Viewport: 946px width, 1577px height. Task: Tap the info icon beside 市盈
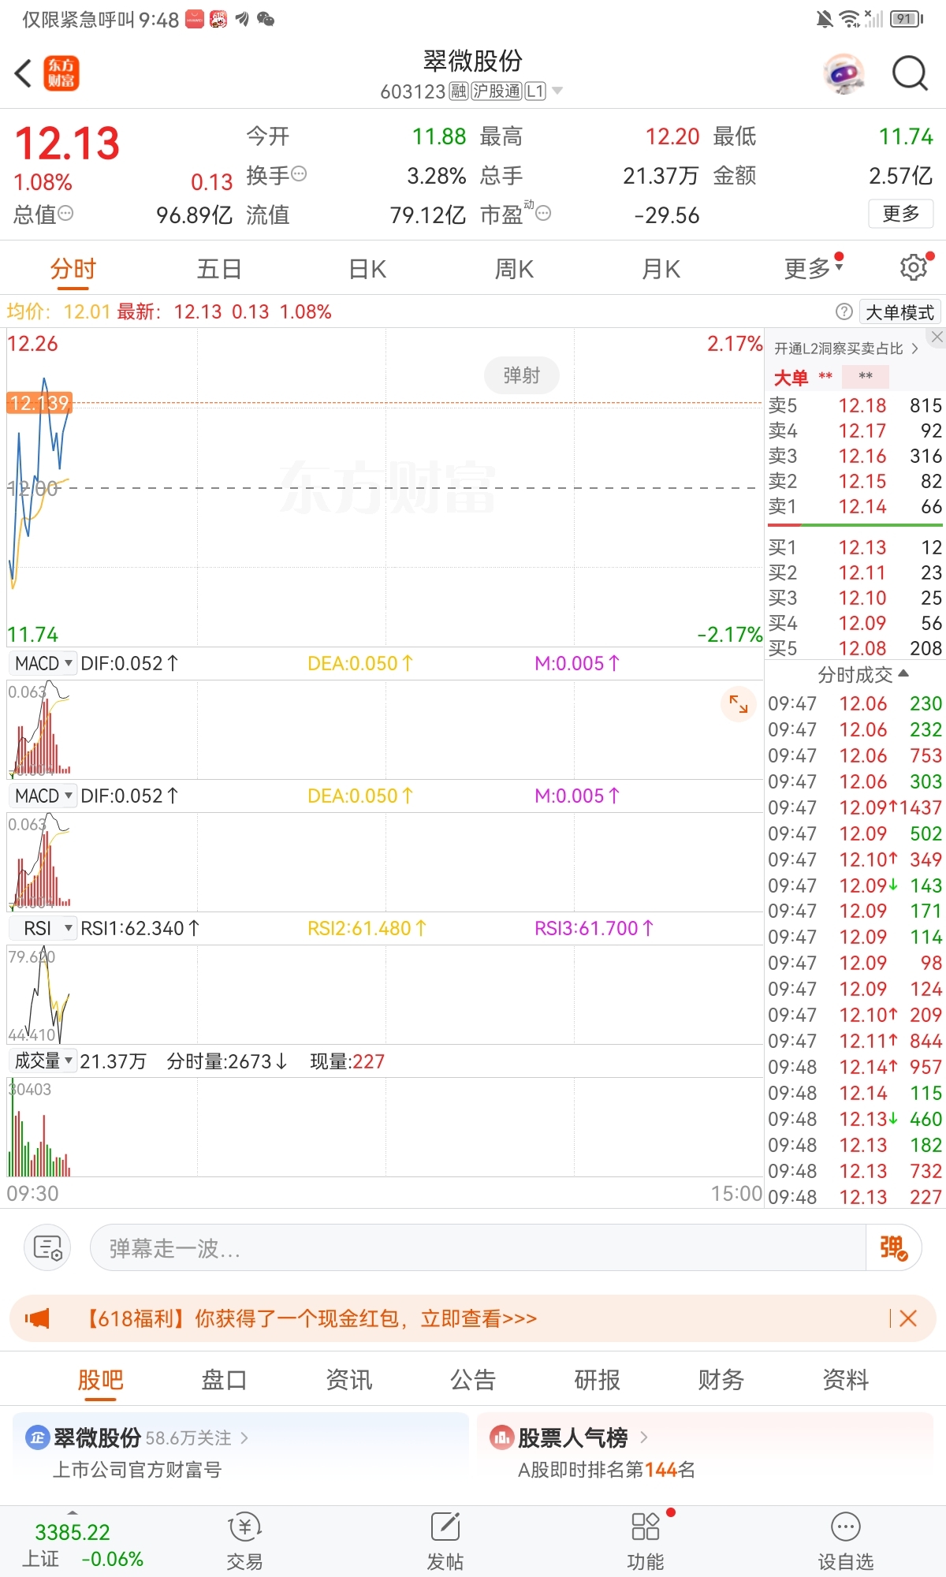(x=543, y=213)
